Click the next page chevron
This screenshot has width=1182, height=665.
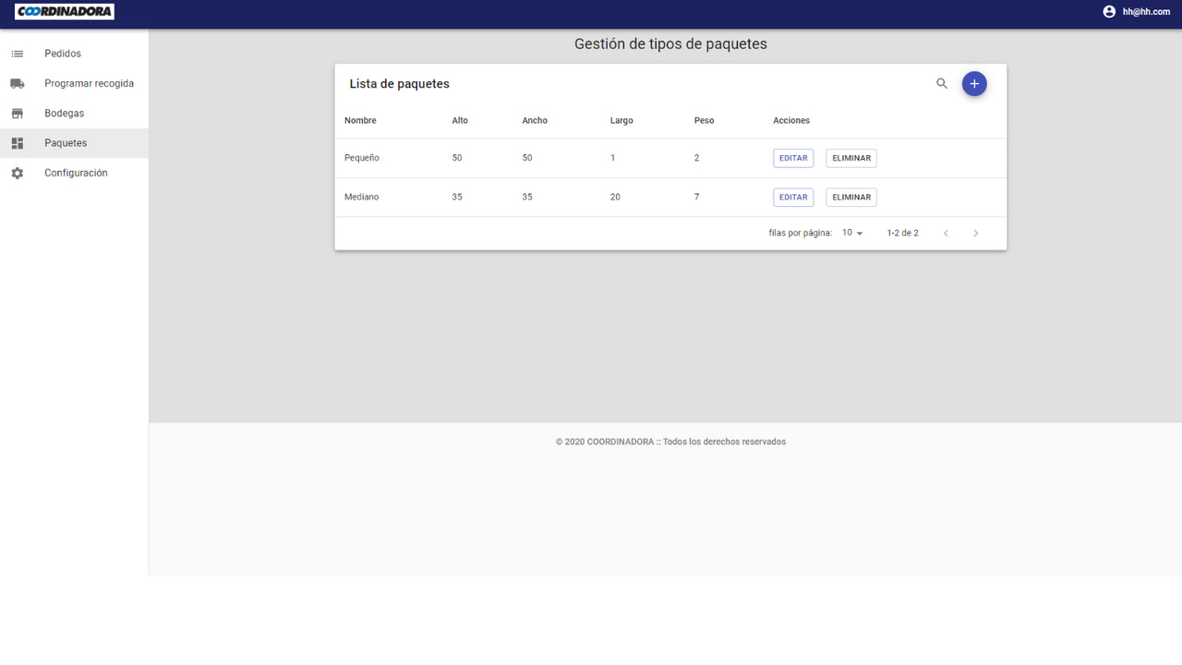[976, 233]
